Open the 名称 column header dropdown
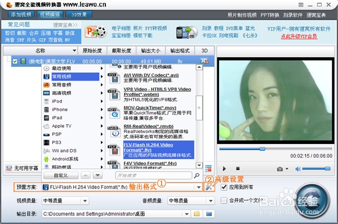 click(74, 51)
